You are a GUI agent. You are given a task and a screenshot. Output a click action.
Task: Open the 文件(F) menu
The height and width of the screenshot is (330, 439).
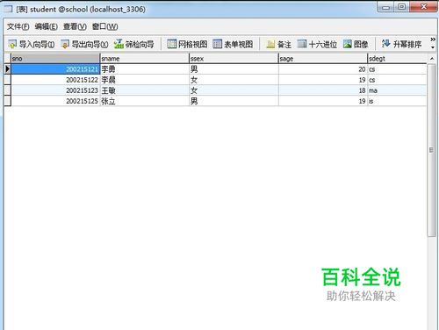pyautogui.click(x=18, y=26)
